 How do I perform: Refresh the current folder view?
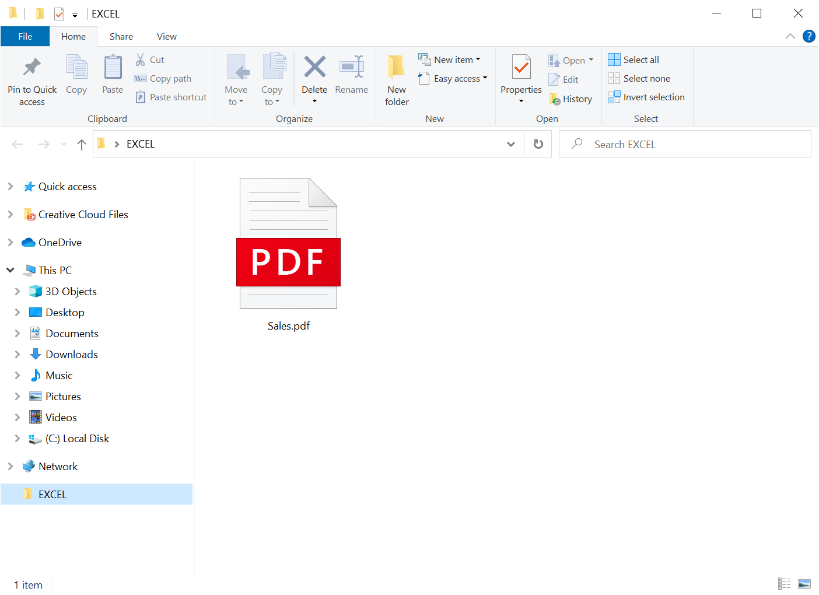tap(537, 143)
